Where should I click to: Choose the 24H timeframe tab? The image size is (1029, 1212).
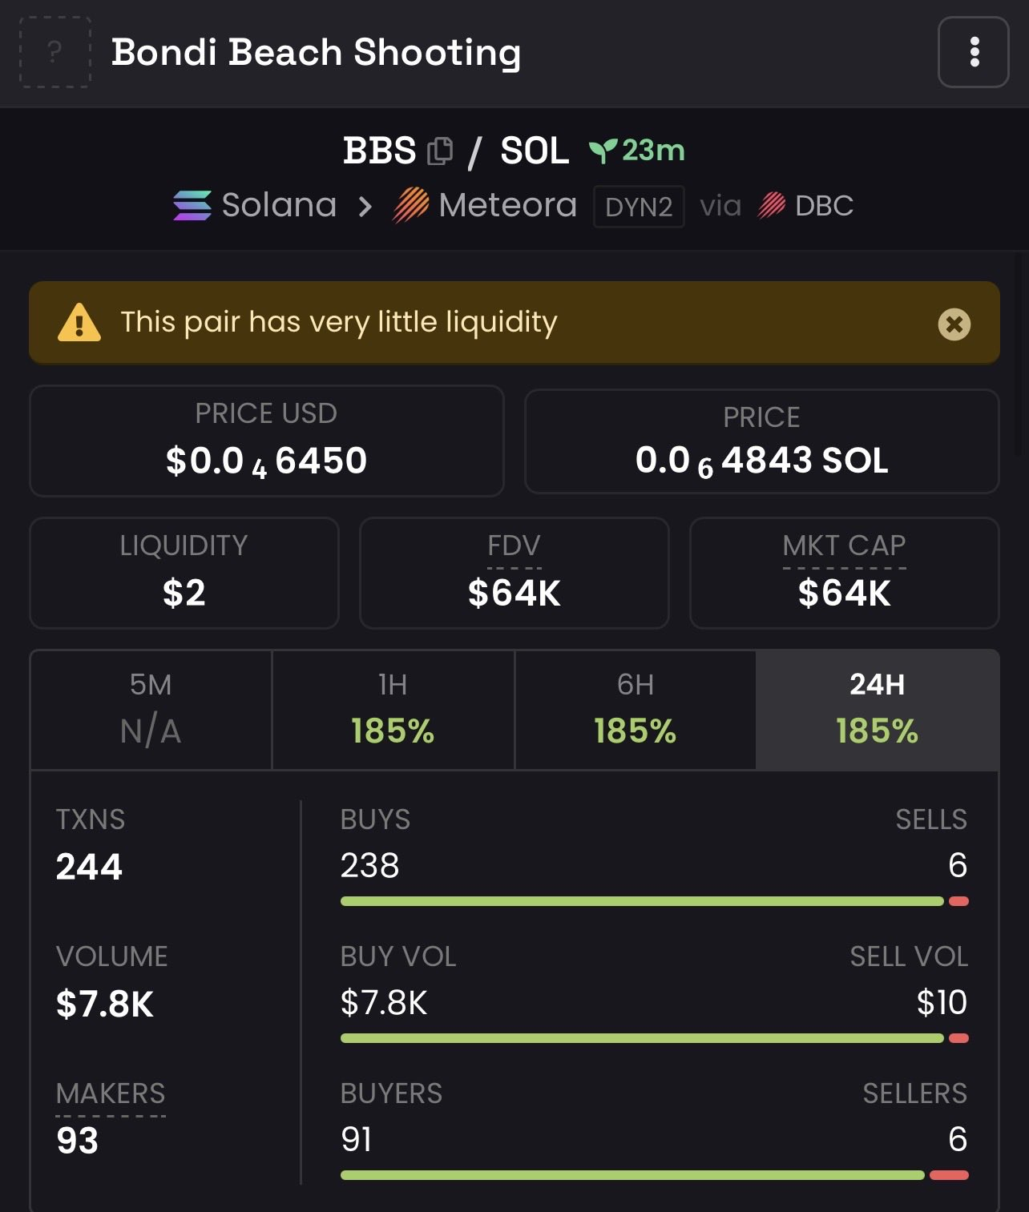pyautogui.click(x=877, y=710)
